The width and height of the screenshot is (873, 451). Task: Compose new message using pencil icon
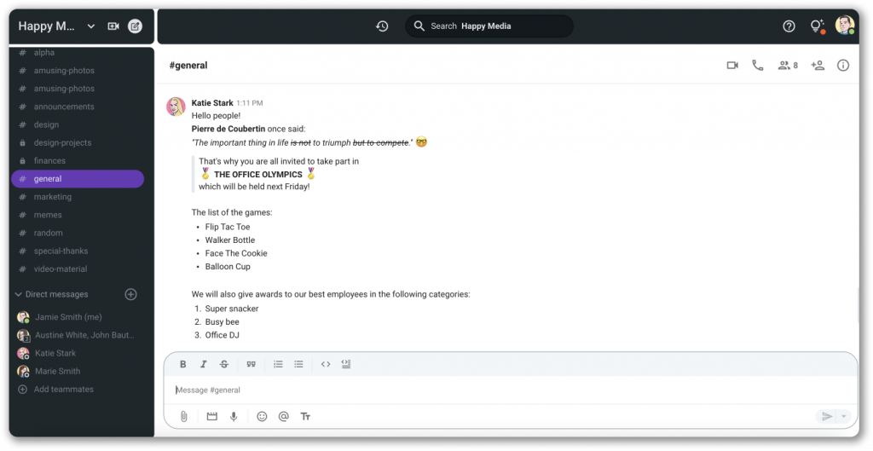(135, 26)
